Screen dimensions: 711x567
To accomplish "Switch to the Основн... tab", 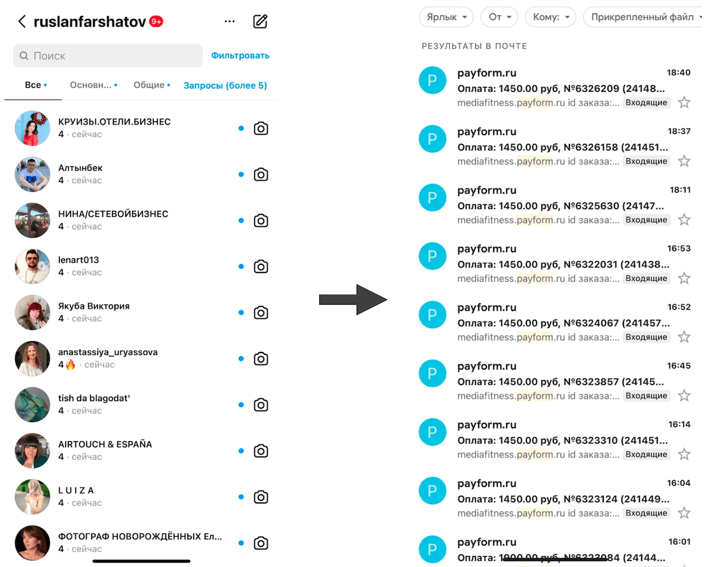I will tap(92, 85).
